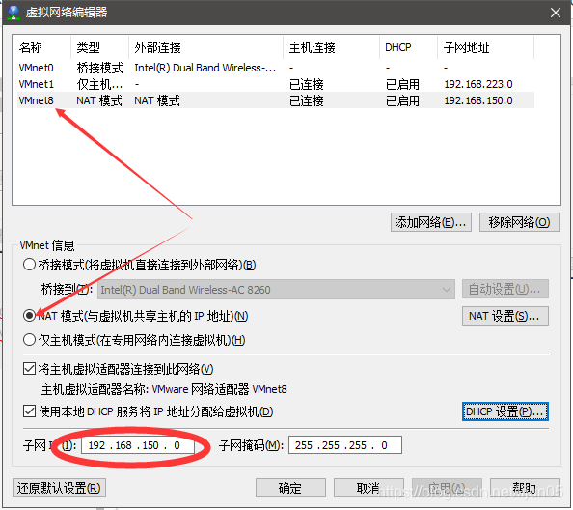Select the VMnet1 network row
Image resolution: width=573 pixels, height=510 pixels.
[x=276, y=84]
